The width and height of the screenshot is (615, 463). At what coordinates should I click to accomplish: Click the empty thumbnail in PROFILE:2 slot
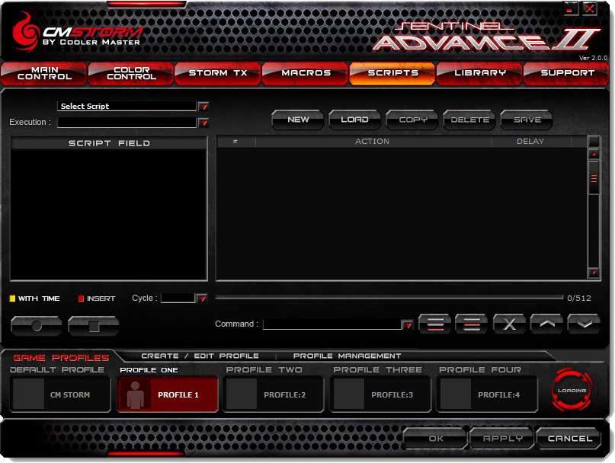click(242, 394)
